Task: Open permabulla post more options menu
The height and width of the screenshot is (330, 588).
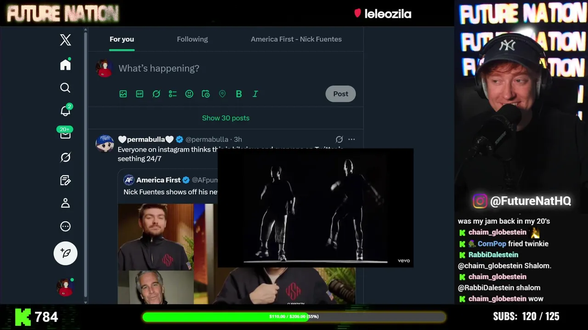Action: pos(351,139)
